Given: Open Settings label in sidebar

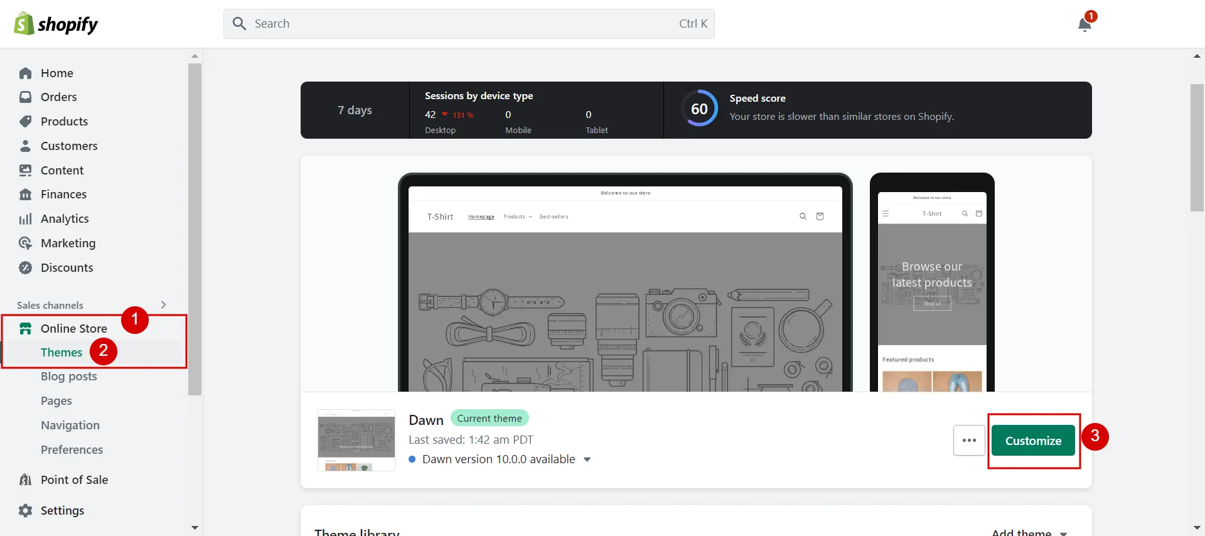Looking at the screenshot, I should [62, 510].
